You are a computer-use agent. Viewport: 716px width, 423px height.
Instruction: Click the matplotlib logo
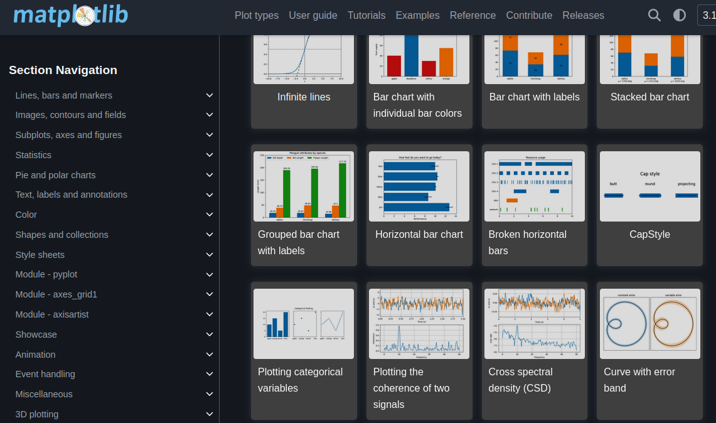pyautogui.click(x=70, y=16)
